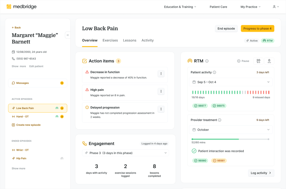Screen dimensions: 286x189
Task: Click the provider treatment minutes progress bar
Action: click(x=231, y=139)
